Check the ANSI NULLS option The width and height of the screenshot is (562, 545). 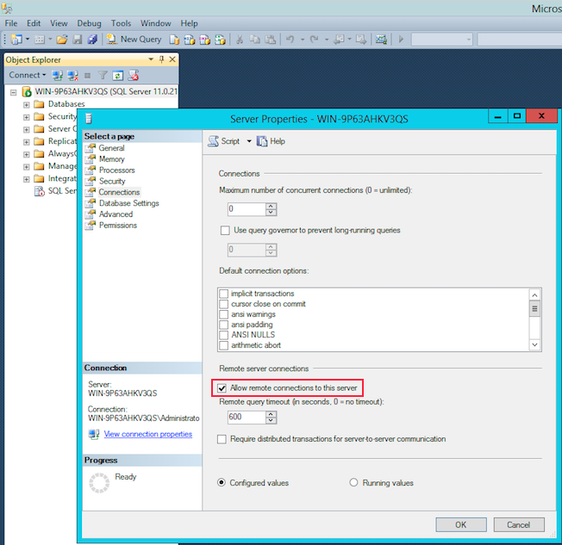[x=223, y=335]
